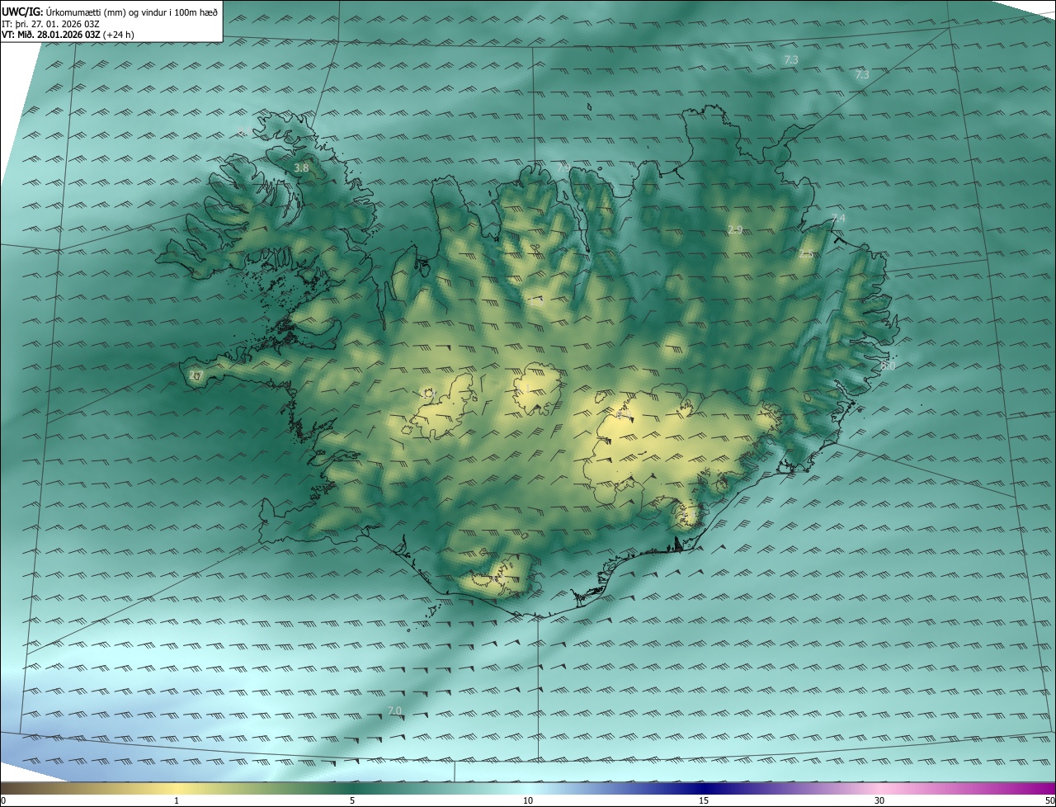This screenshot has height=807, width=1056.
Task: Click the 2.7 value on the Snæfellsnes tip
Action: tap(195, 376)
